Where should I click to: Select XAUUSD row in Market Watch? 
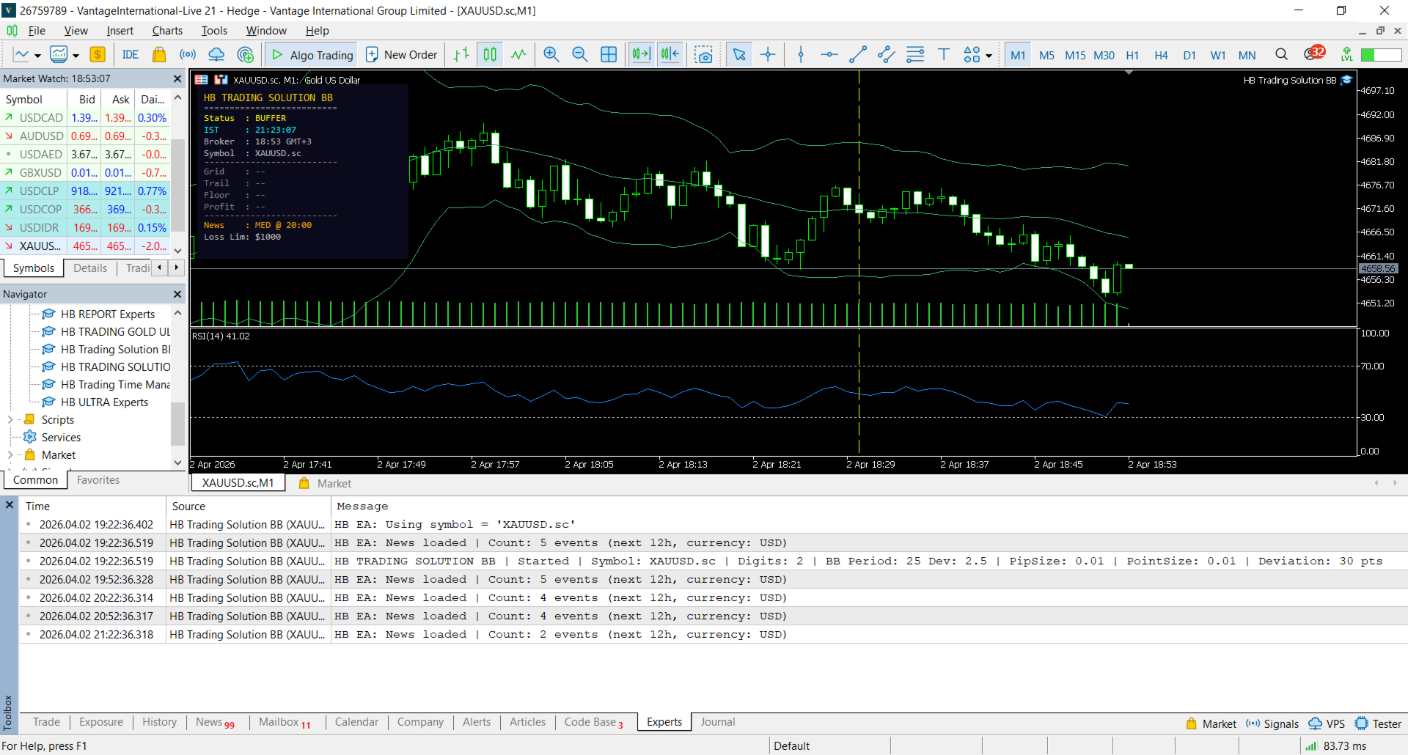point(40,246)
